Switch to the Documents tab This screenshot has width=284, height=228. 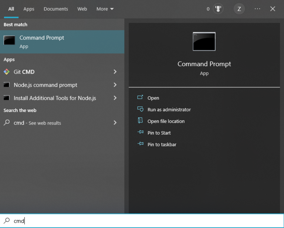tap(56, 9)
